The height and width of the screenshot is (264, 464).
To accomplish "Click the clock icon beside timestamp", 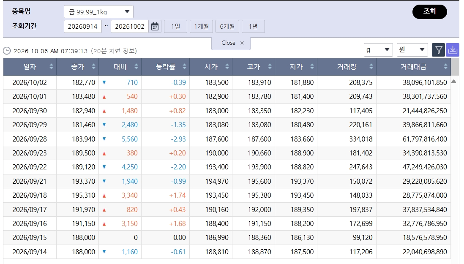I will pos(7,51).
